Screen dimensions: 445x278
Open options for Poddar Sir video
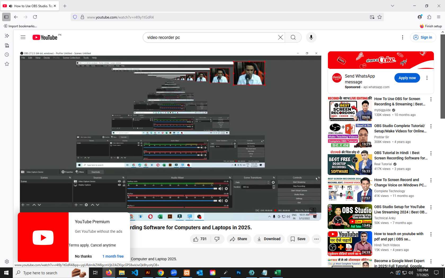[431, 126]
